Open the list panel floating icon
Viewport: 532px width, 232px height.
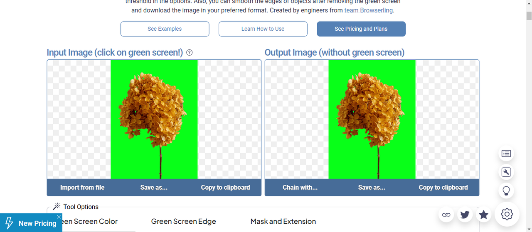506,154
